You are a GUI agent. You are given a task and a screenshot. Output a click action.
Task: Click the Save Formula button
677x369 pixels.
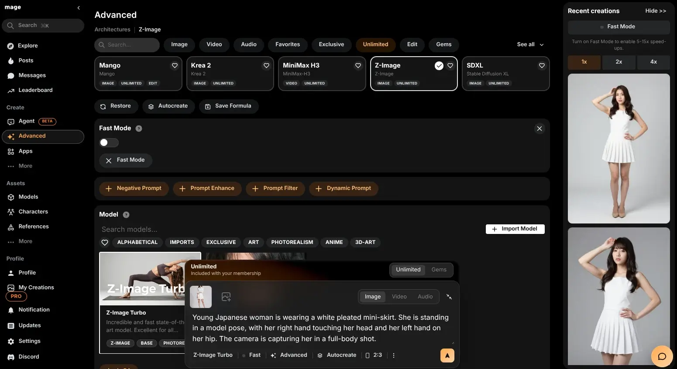(x=228, y=106)
